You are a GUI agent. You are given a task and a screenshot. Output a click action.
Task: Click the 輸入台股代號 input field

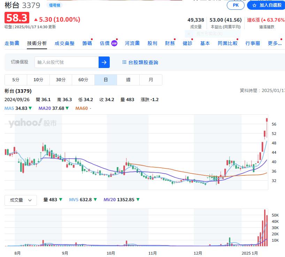click(x=67, y=62)
